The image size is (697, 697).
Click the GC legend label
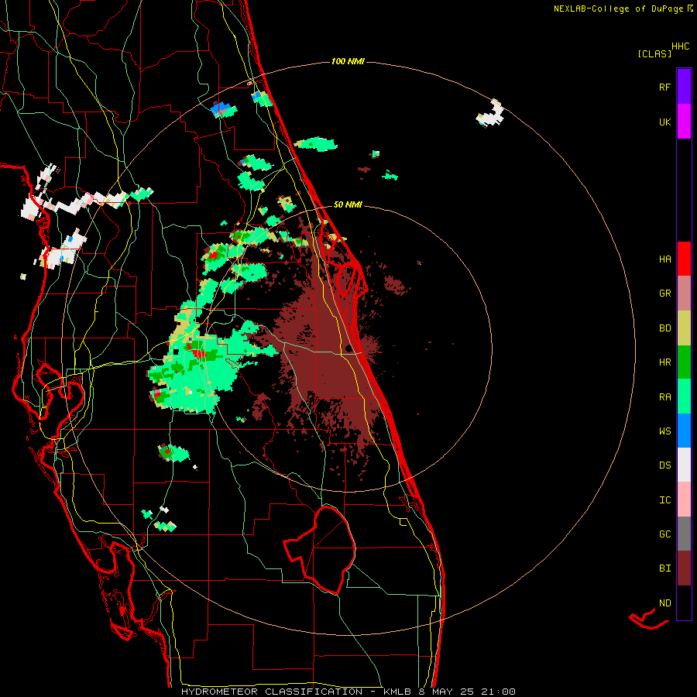click(x=664, y=534)
